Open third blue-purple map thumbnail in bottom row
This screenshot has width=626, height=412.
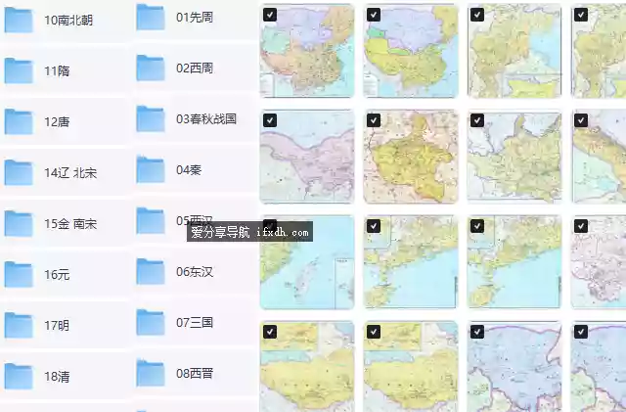514,366
